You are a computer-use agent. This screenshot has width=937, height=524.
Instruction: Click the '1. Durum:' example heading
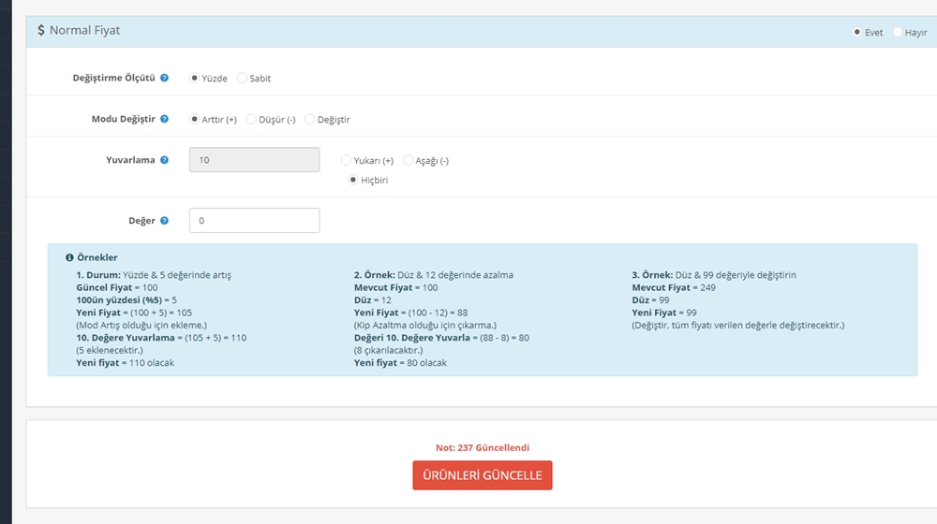pos(98,275)
